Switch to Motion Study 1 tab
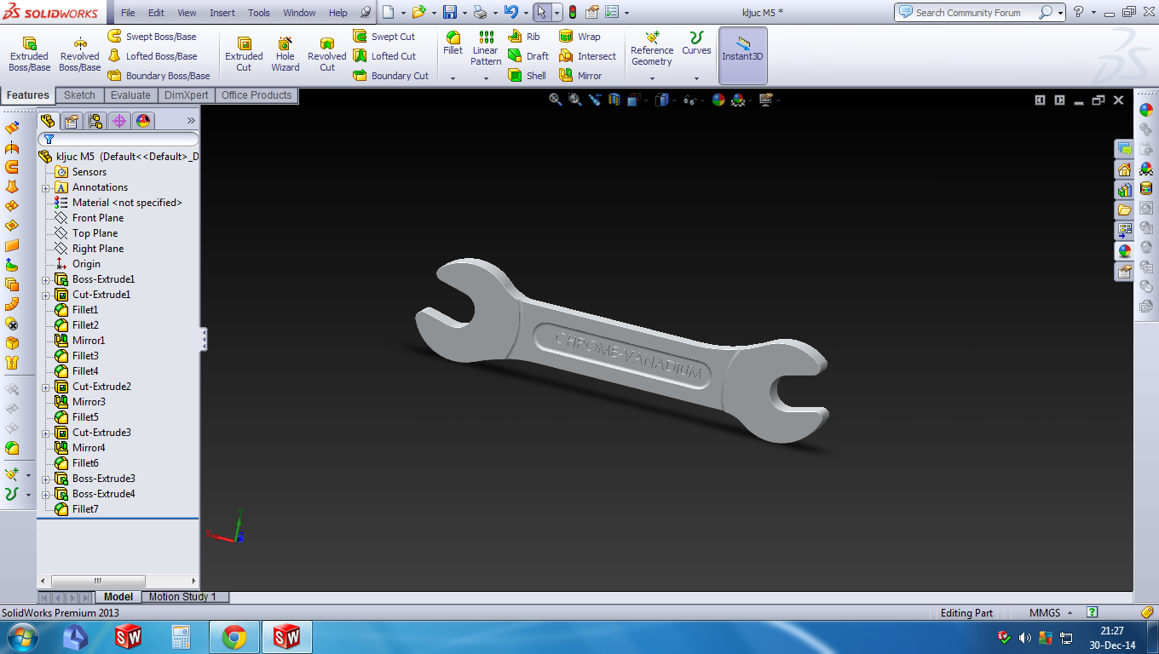1159x654 pixels. pos(183,597)
